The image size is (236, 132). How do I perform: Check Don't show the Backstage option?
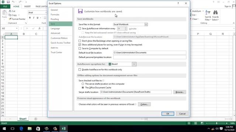(80, 41)
